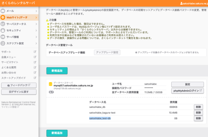Expand the サーバステータス chevron
The height and width of the screenshot is (137, 208).
36,24
